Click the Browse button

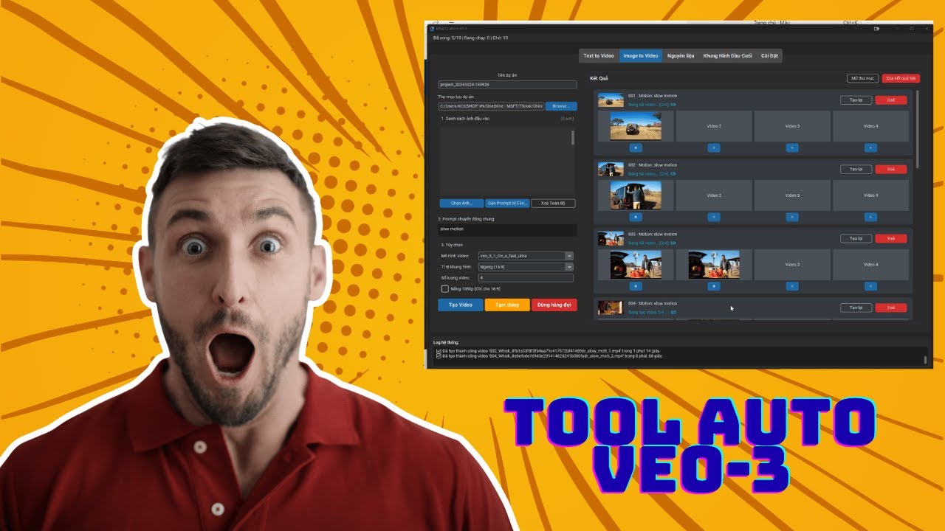tap(561, 106)
